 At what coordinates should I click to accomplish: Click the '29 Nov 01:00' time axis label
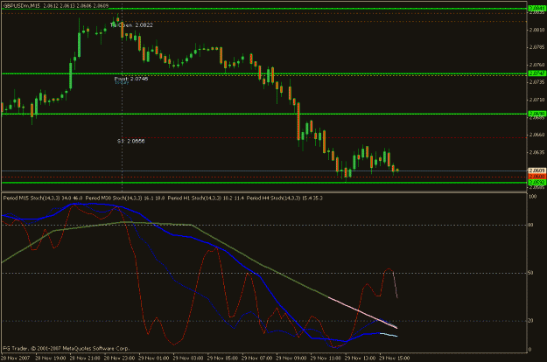(x=154, y=359)
